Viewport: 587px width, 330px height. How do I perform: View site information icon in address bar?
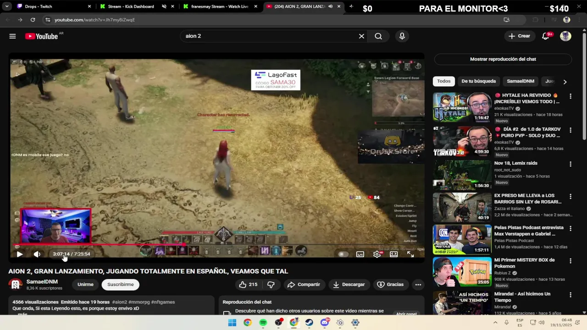[47, 20]
